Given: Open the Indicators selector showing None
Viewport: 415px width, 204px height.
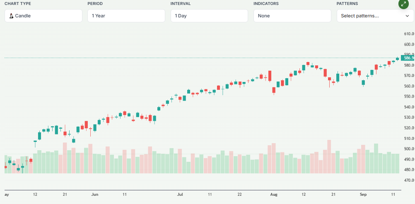Looking at the screenshot, I should 292,16.
